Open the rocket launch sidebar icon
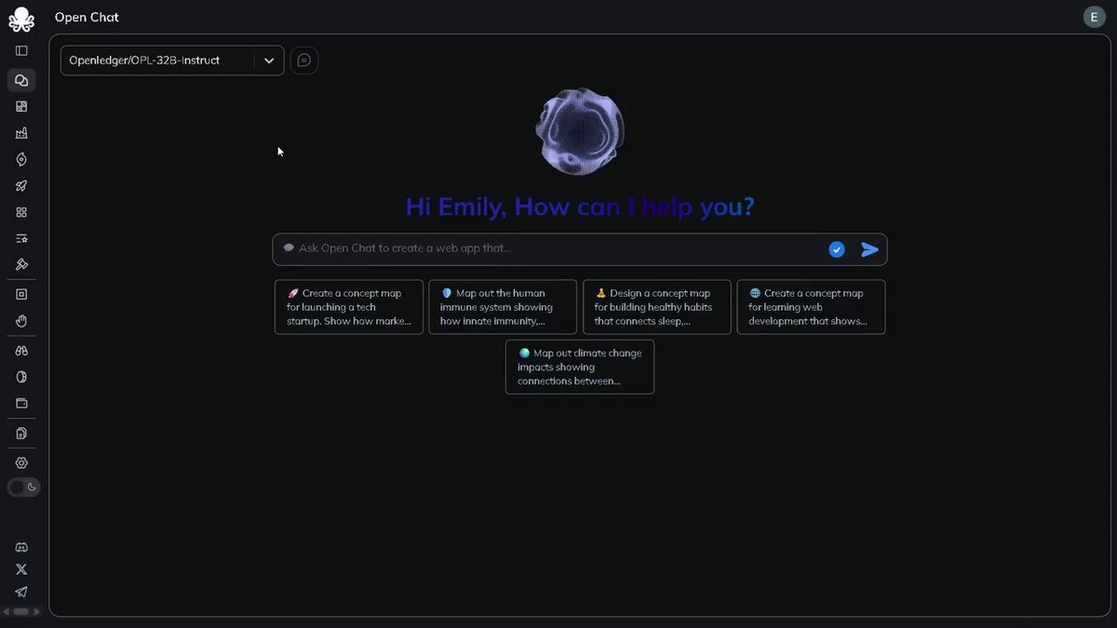Screen dimensions: 1117x628 (x=21, y=186)
